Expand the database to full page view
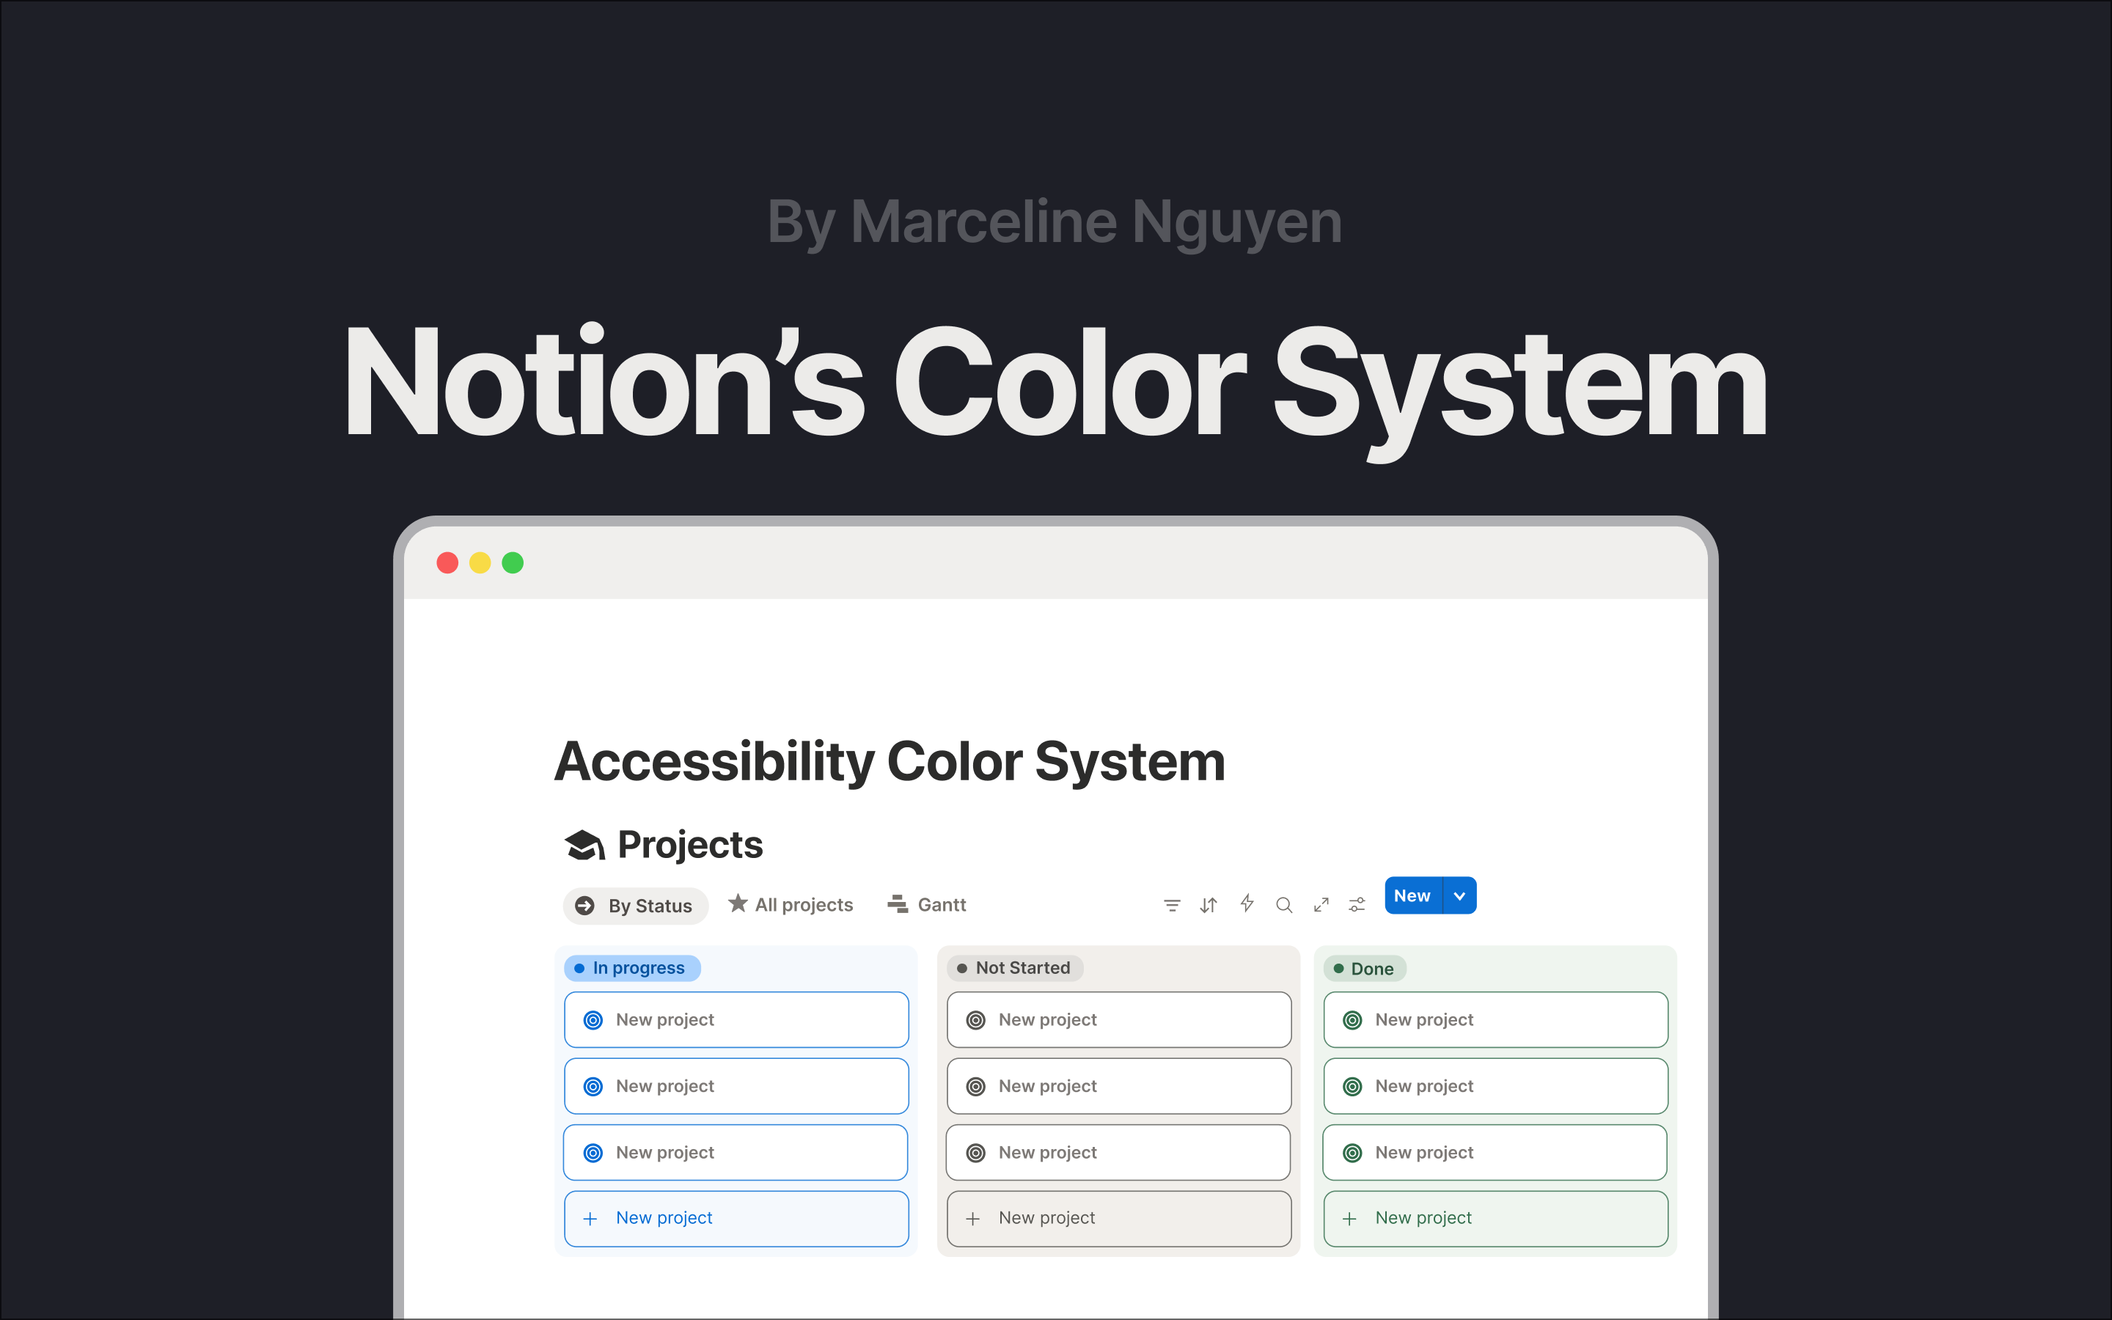Screen dimensions: 2112x1320 tap(1321, 904)
